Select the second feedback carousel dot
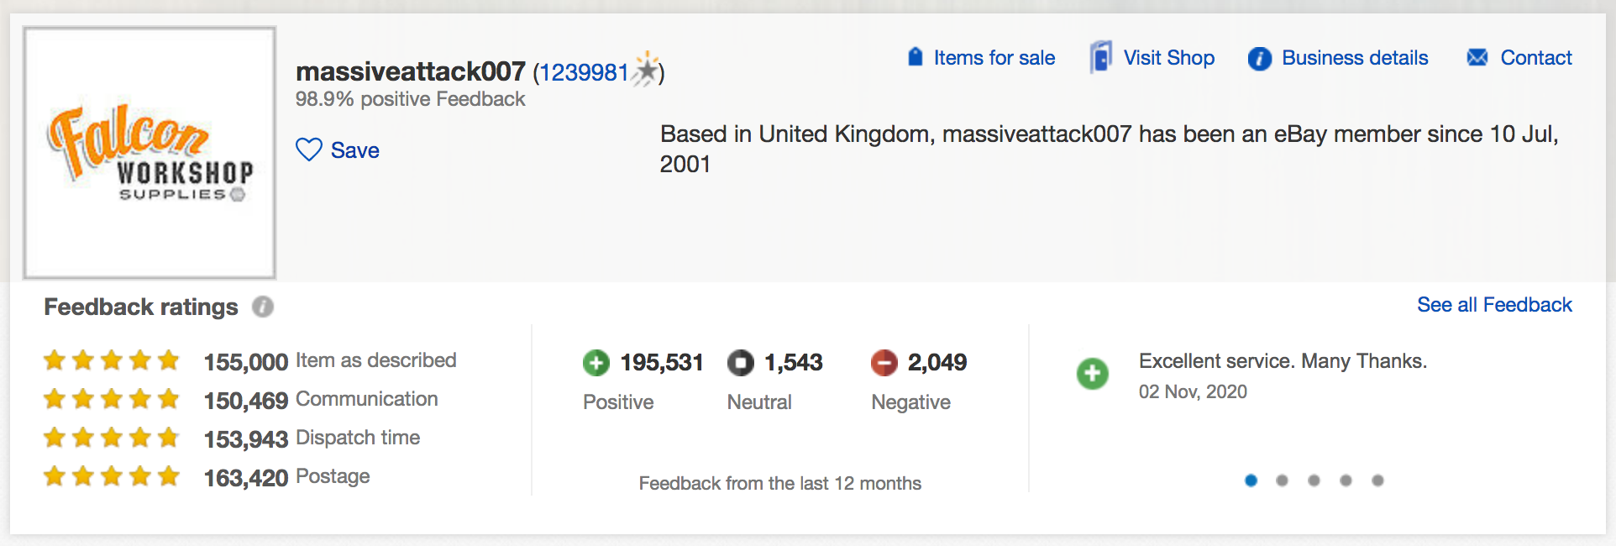Image resolution: width=1616 pixels, height=546 pixels. [x=1282, y=480]
